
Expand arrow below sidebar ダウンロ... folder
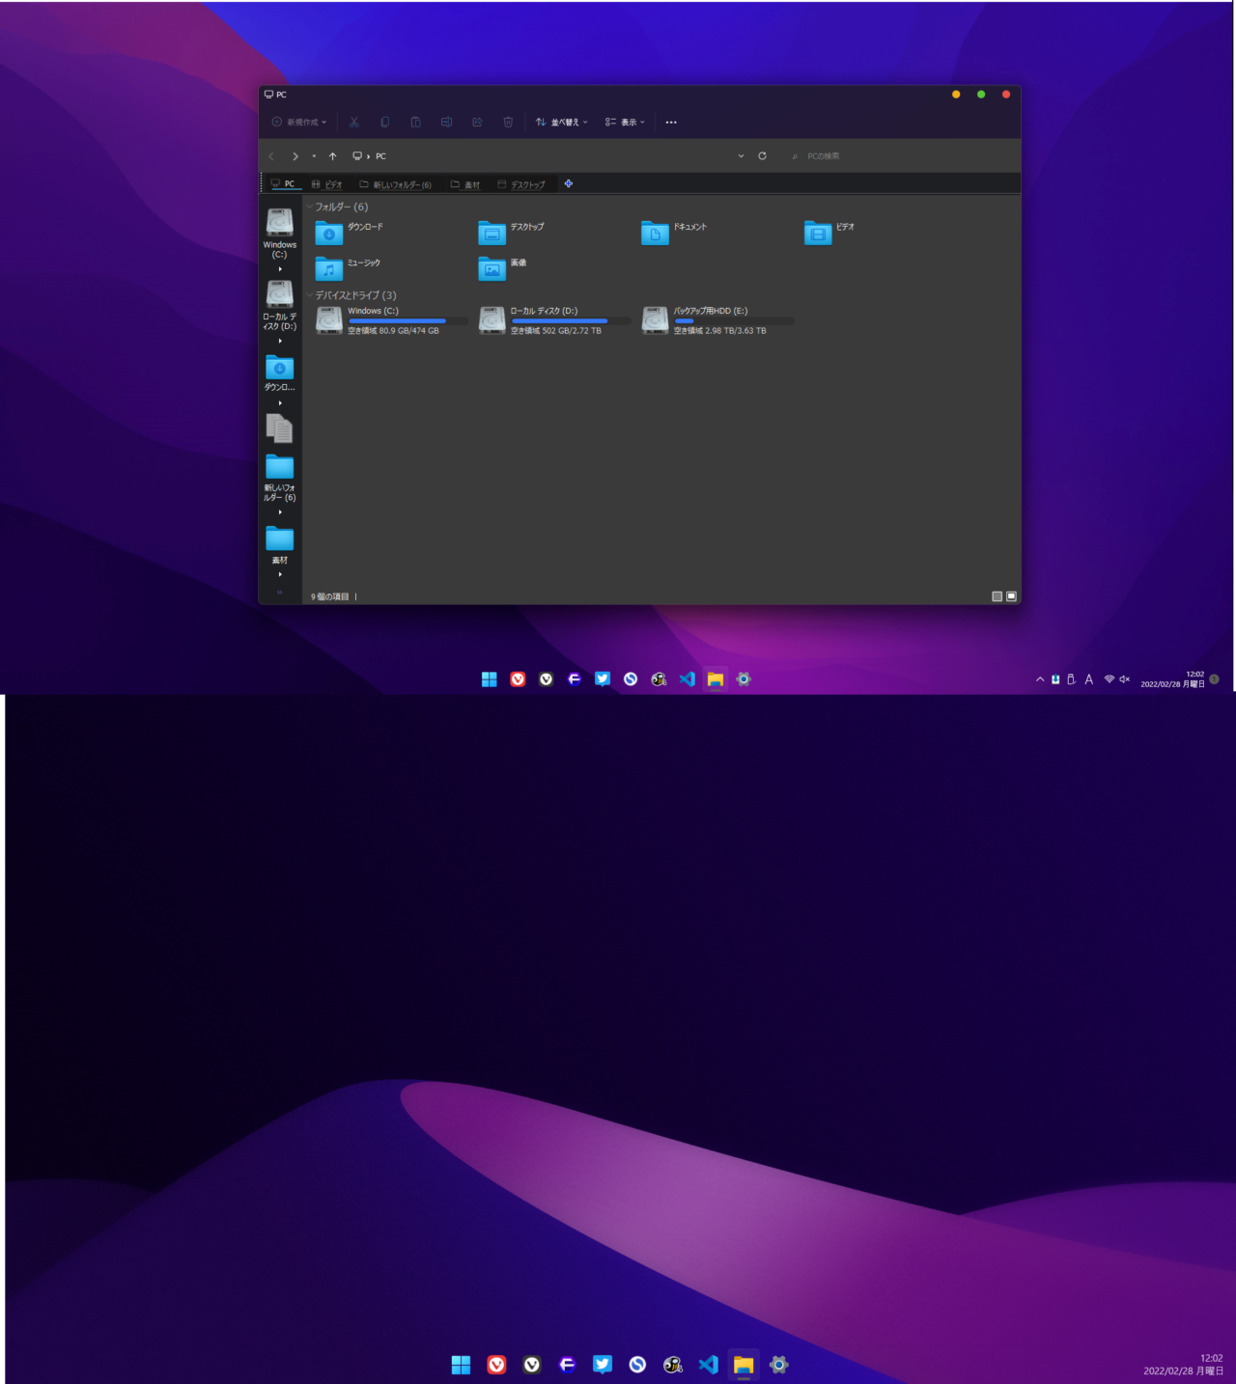click(x=280, y=402)
